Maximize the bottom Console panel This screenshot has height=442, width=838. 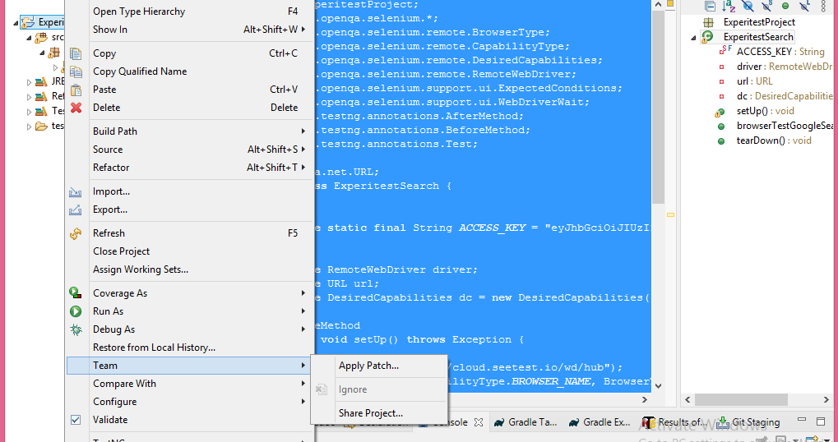(821, 421)
